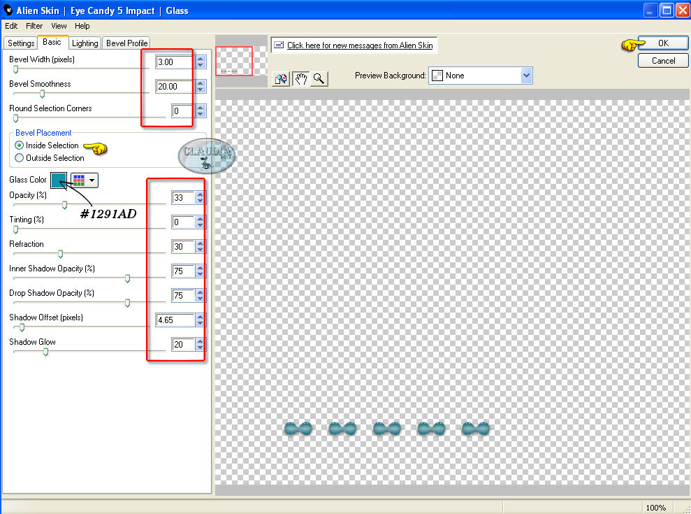Switch to the Settings tab
Screen dimensions: 691x514
tap(21, 43)
